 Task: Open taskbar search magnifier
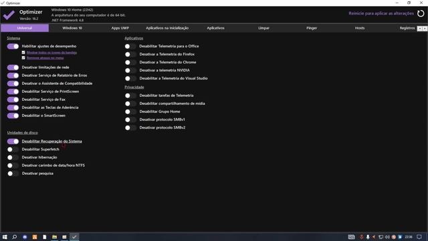tap(15, 237)
